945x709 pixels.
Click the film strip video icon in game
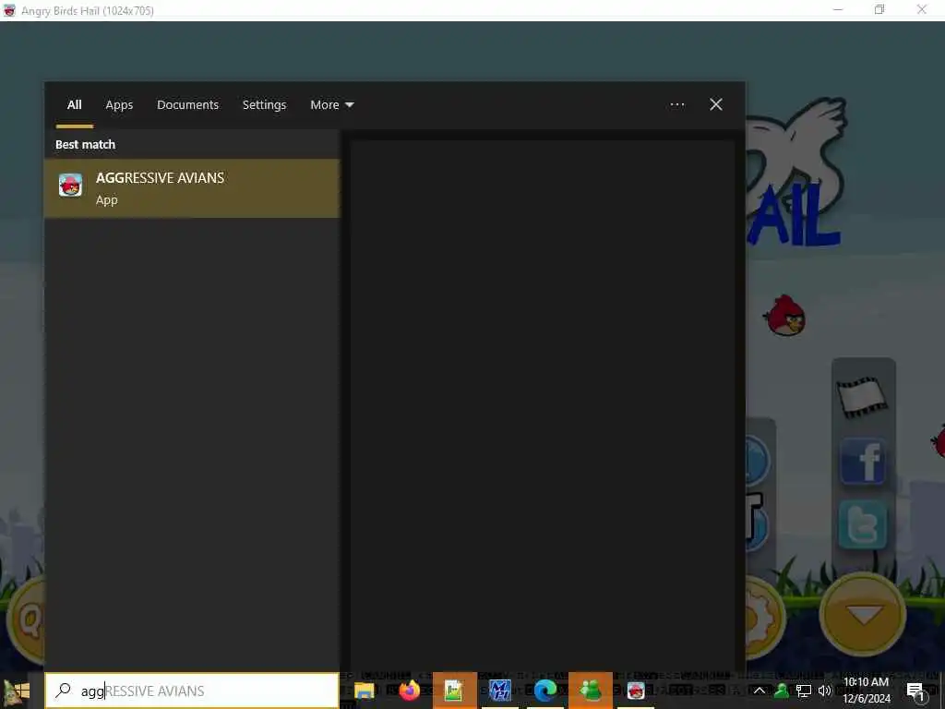click(x=862, y=397)
